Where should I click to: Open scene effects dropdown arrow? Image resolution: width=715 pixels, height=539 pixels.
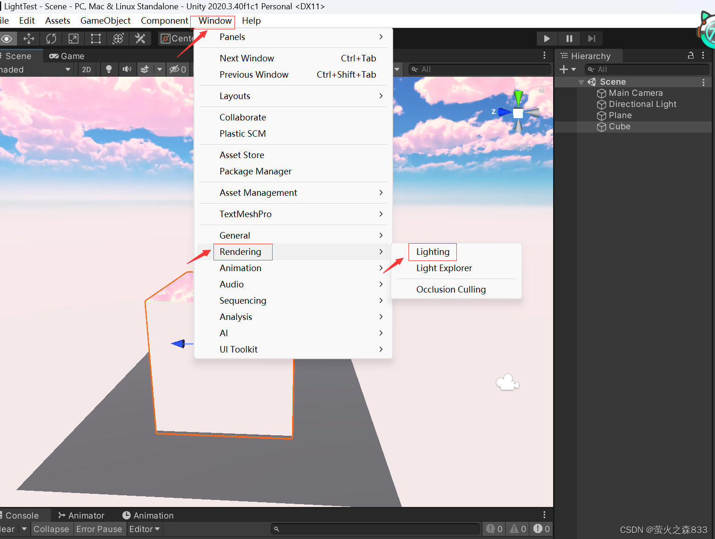click(160, 69)
